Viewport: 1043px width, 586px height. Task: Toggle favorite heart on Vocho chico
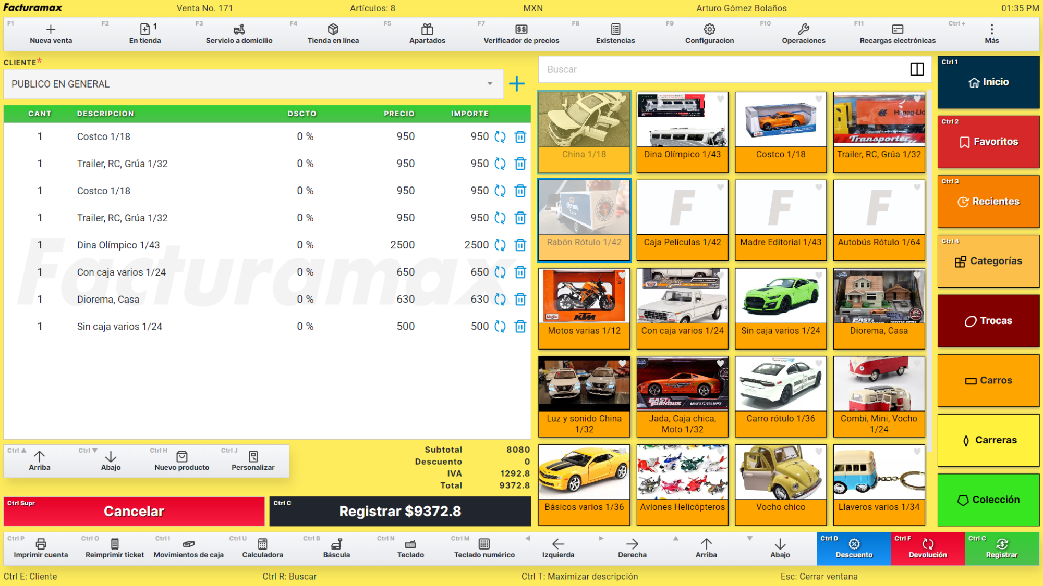coord(819,452)
